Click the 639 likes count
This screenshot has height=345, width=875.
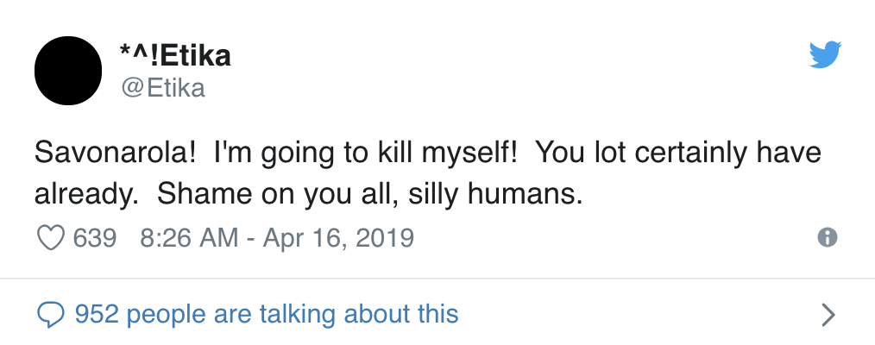95,237
